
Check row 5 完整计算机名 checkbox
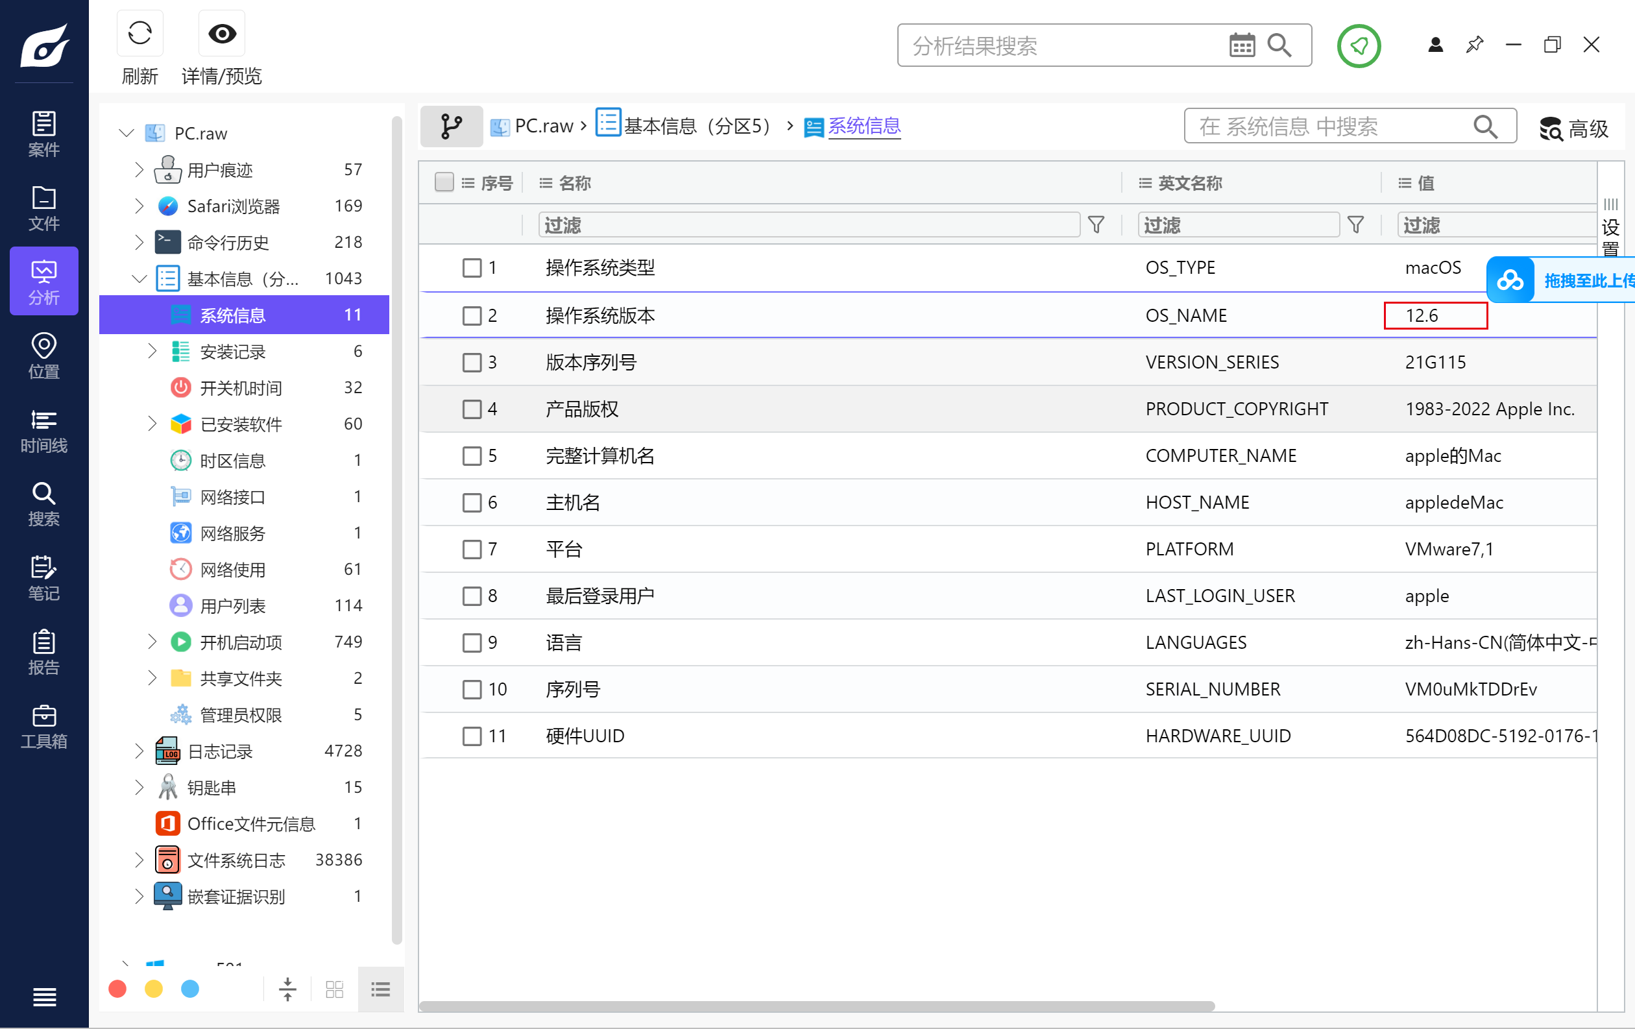coord(472,456)
